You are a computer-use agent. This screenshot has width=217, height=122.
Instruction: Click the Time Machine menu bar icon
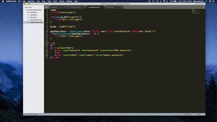tap(153, 1)
